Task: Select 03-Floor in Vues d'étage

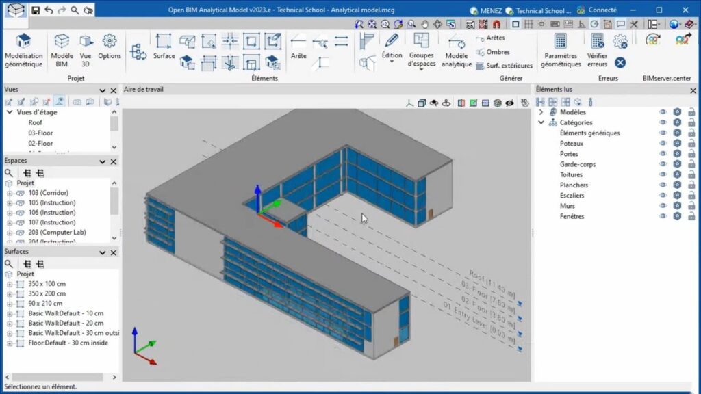Action: point(40,133)
